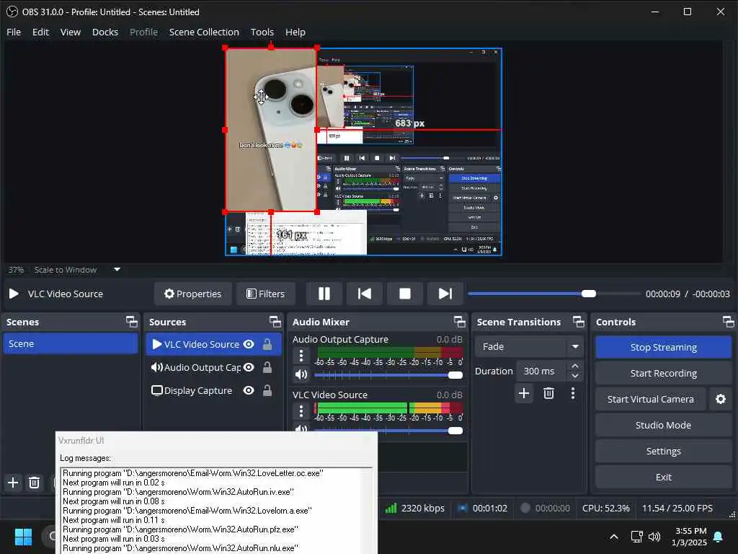This screenshot has width=738, height=554.
Task: Pop out the Audio Mixer dock
Action: tap(459, 322)
